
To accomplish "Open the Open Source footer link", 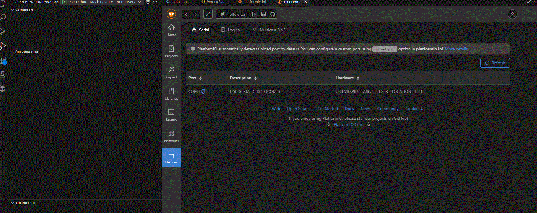I will pos(299,109).
